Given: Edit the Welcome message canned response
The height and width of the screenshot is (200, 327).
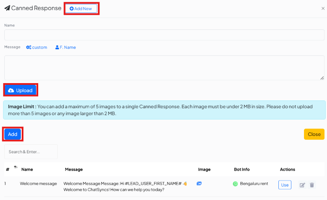Looking at the screenshot, I should tap(302, 185).
